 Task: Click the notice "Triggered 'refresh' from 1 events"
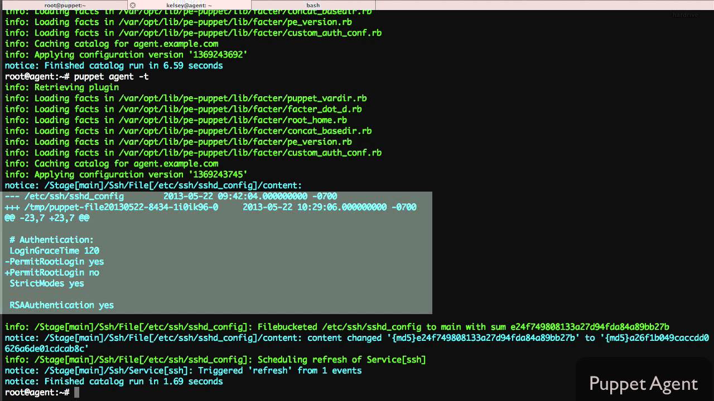tap(183, 370)
